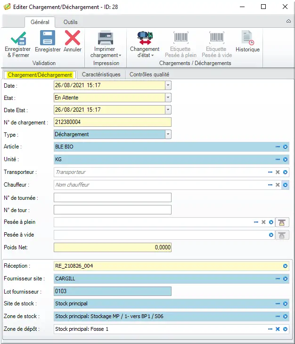The height and width of the screenshot is (344, 295).
Task: Open the Imprimer chargement printer button
Action: tap(106, 44)
